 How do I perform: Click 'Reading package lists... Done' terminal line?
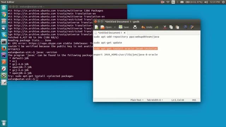pos(29,41)
